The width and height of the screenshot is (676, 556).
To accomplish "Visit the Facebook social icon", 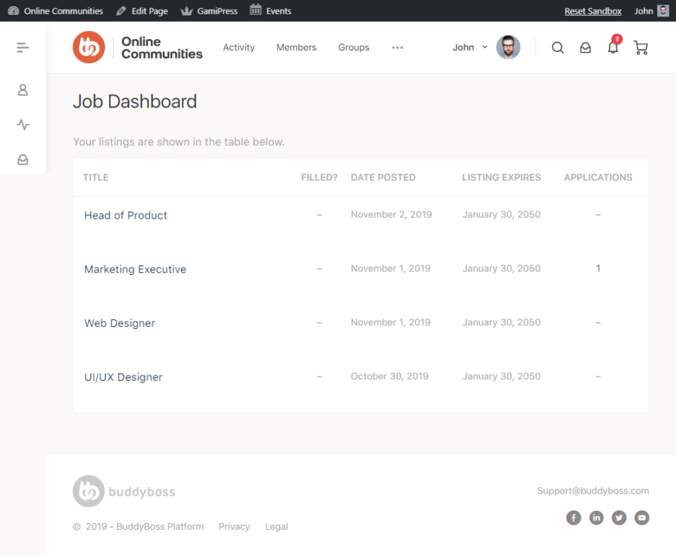I will pyautogui.click(x=573, y=518).
